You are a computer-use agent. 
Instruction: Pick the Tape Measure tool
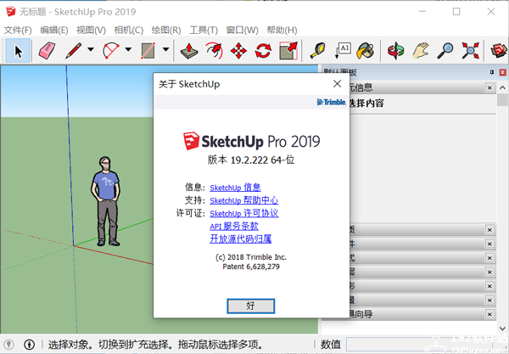318,51
